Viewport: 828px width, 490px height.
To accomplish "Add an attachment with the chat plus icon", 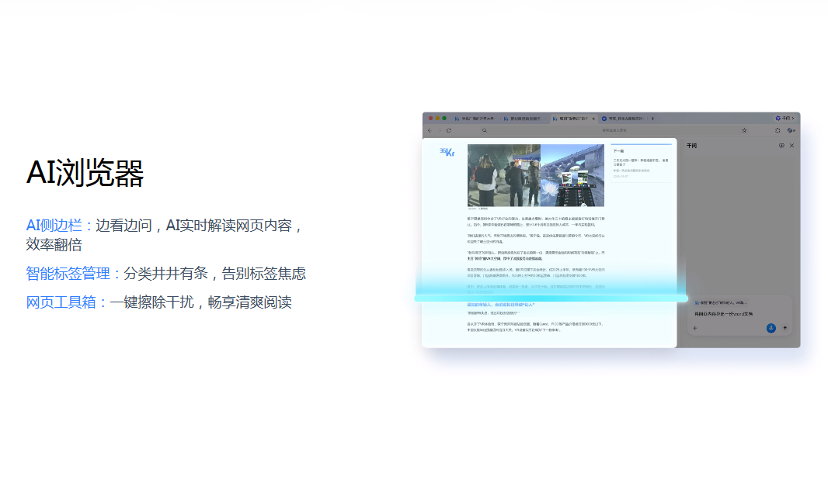I will pos(695,328).
